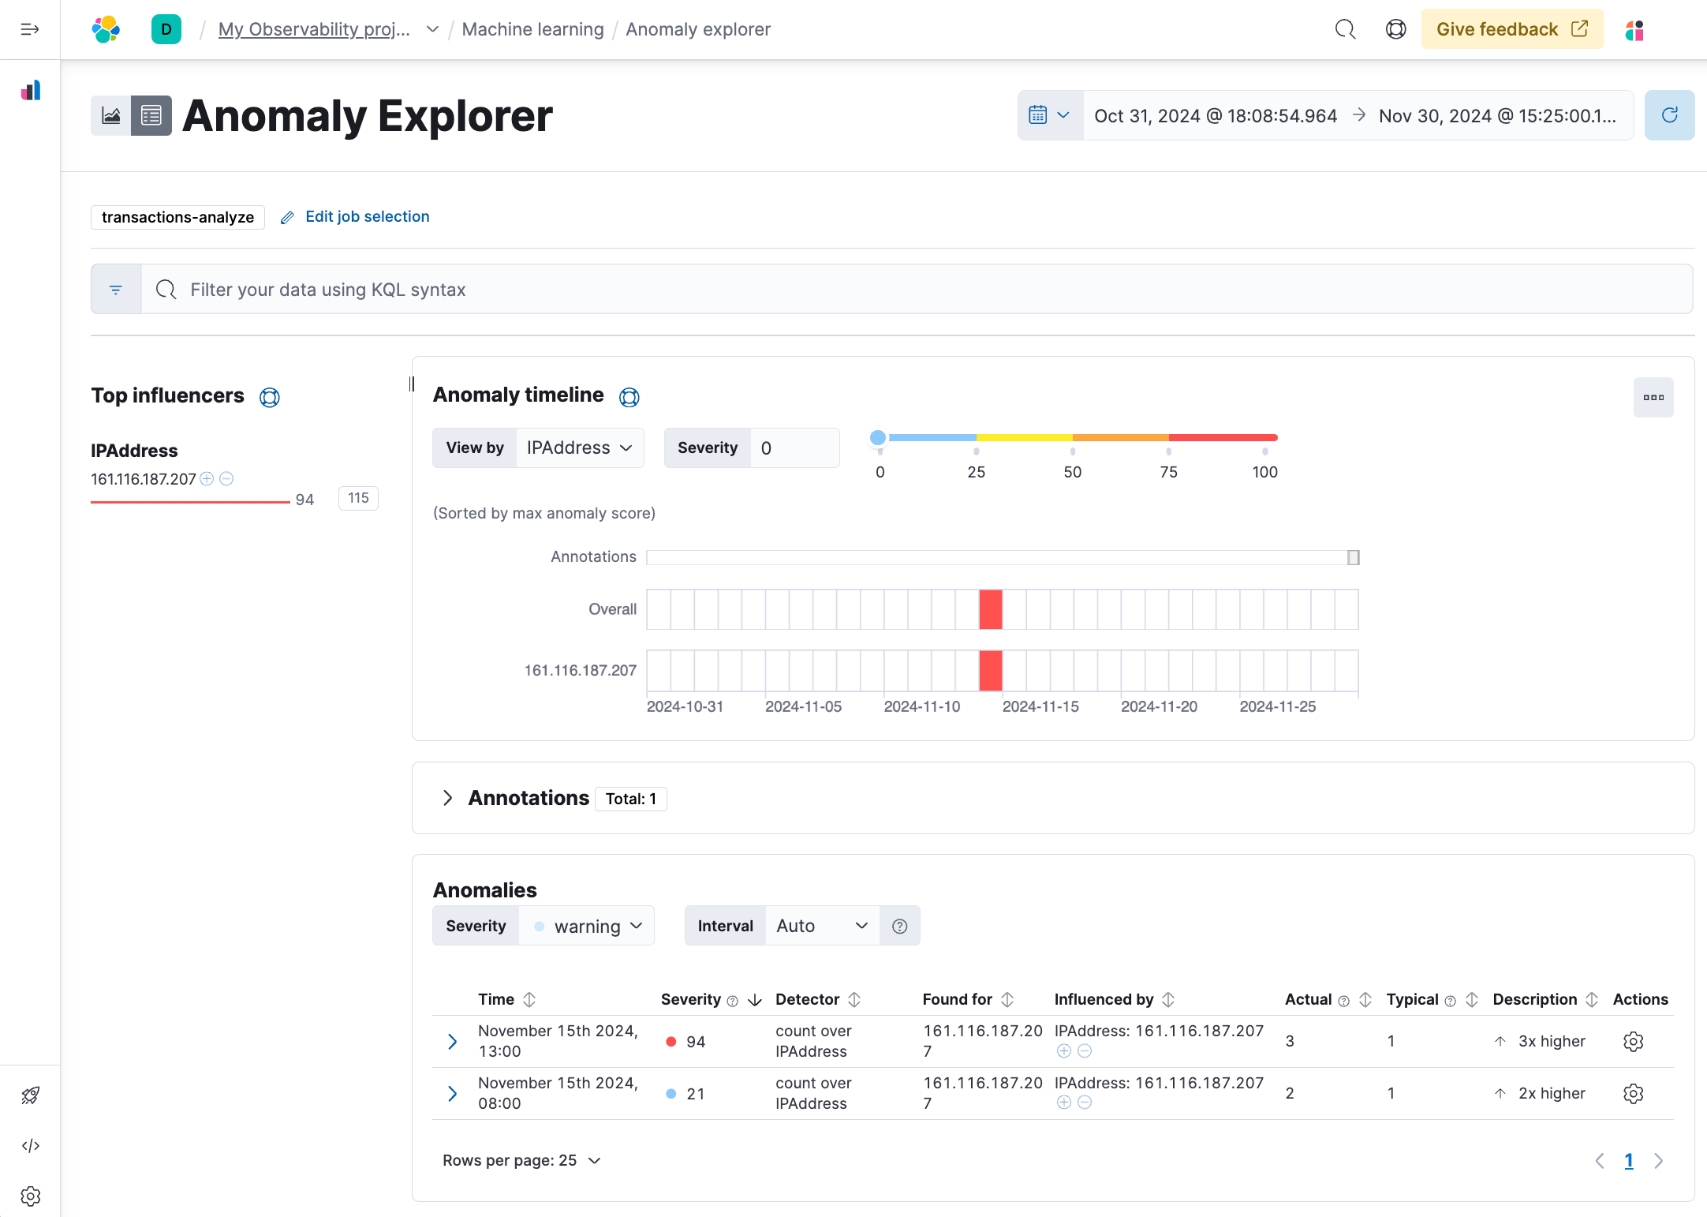
Task: Open Observability icon in side nav
Action: 31,90
